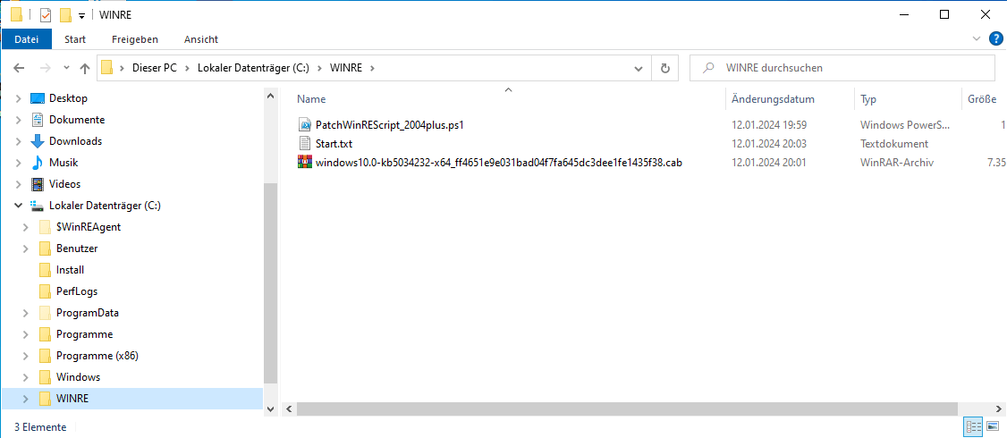Expand the ribbon with the chevron
This screenshot has width=1007, height=438.
pos(976,39)
